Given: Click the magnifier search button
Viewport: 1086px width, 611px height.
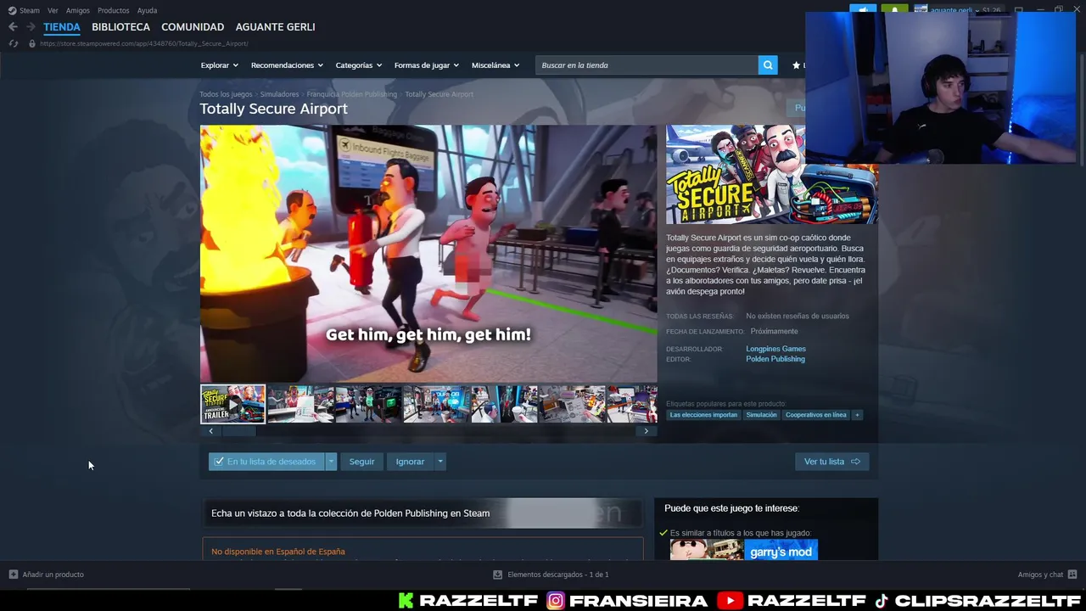Looking at the screenshot, I should [x=768, y=65].
